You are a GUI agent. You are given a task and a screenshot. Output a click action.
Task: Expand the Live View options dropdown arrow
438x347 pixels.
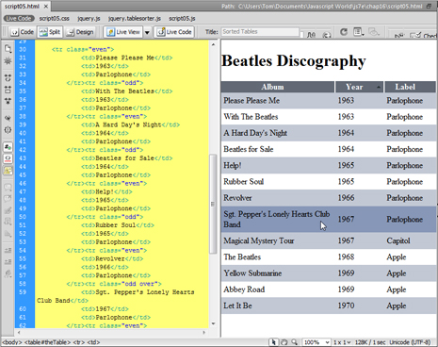point(147,32)
